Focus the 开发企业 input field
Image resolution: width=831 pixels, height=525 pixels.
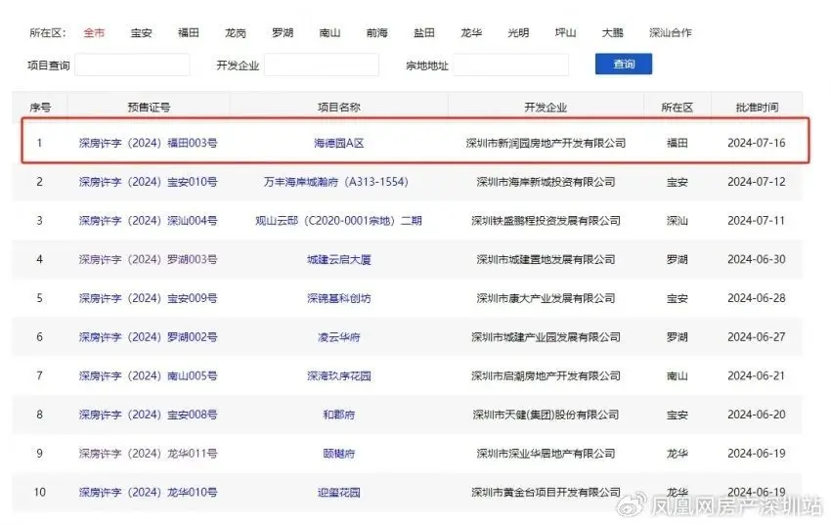click(322, 65)
